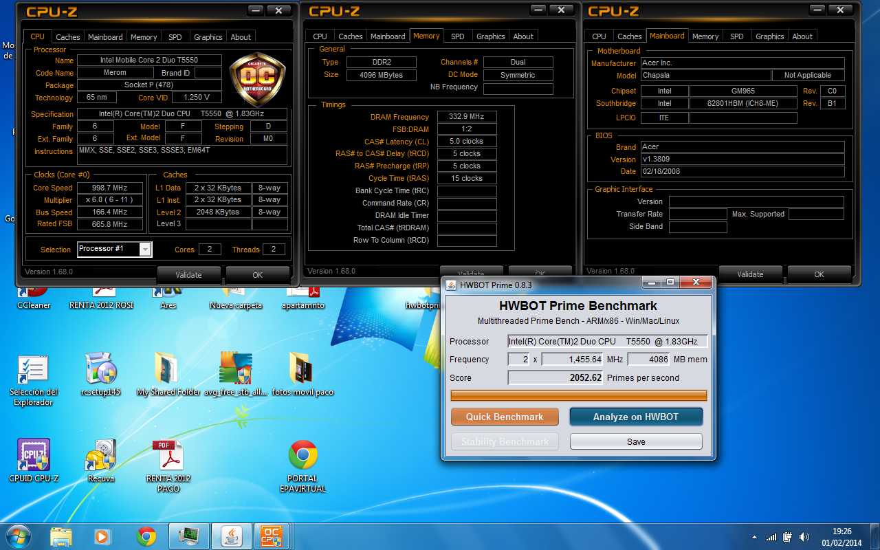Launch CPUID CPU-Z desktop shortcut
The height and width of the screenshot is (550, 880).
coord(33,461)
